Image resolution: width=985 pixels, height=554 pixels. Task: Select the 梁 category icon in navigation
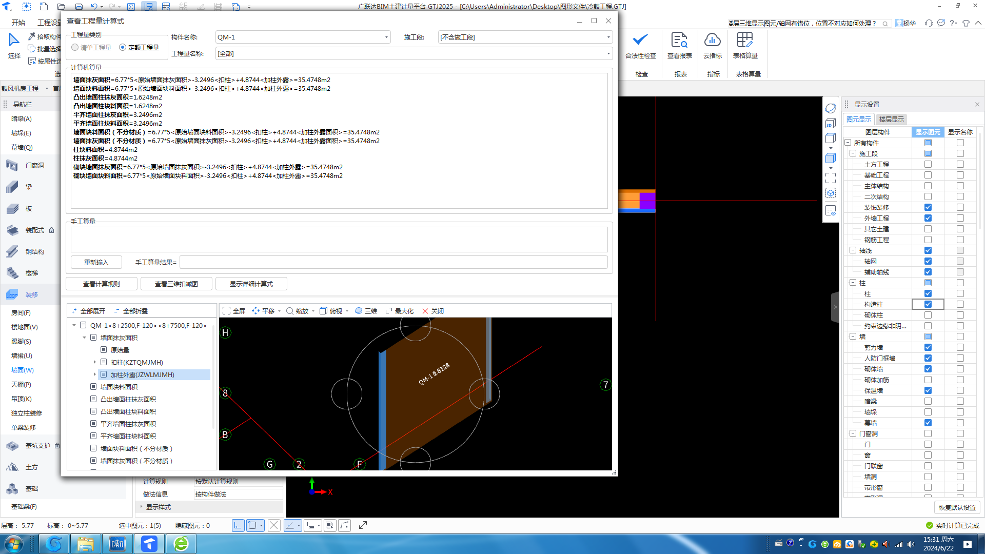pos(12,187)
